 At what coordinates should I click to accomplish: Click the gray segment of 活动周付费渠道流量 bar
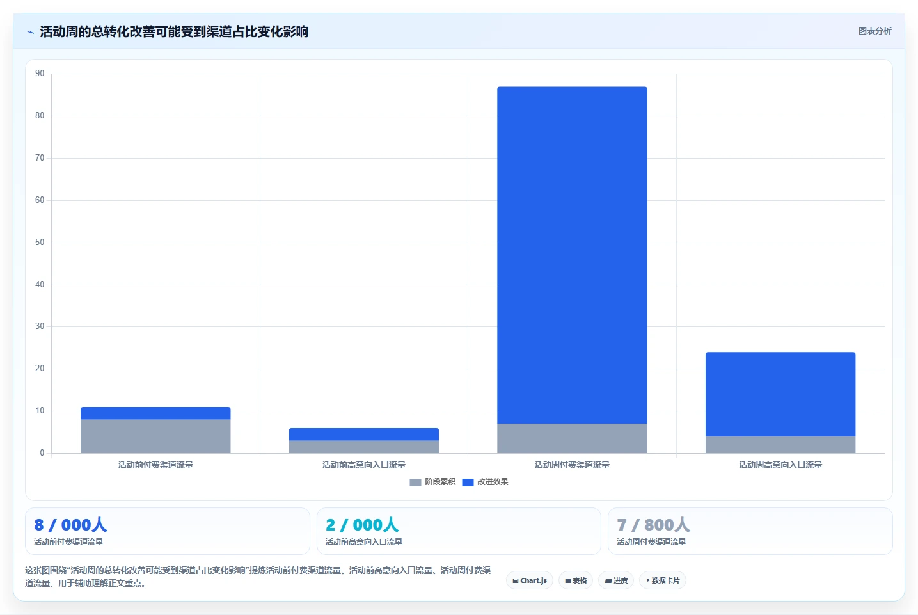[x=572, y=438]
